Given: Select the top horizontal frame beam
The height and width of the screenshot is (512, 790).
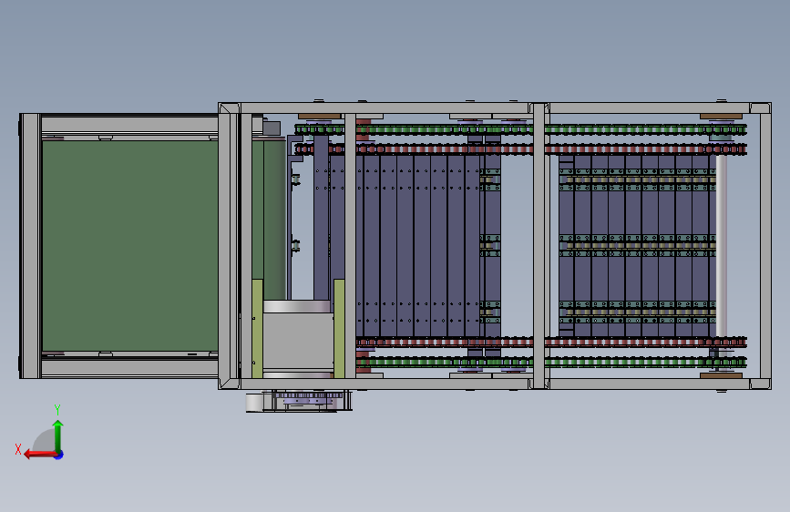Looking at the screenshot, I should coord(494,108).
